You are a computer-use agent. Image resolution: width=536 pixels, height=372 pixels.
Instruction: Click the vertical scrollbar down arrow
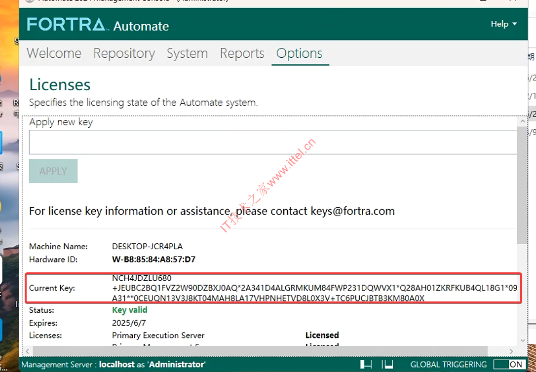pos(522,340)
